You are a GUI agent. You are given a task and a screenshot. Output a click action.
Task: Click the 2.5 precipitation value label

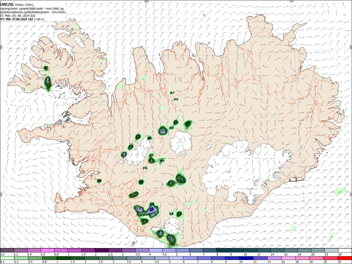141,182
